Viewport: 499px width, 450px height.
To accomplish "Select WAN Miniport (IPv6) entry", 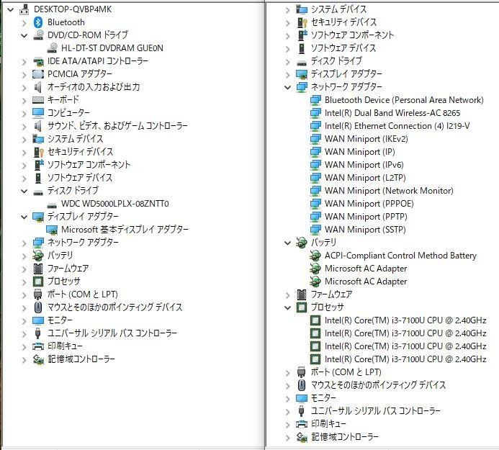I will (364, 165).
